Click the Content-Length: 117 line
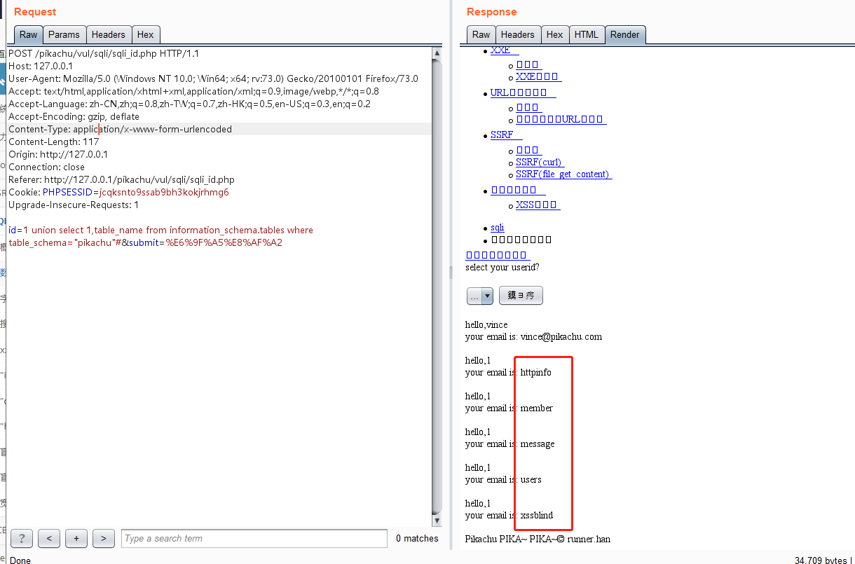 click(53, 142)
